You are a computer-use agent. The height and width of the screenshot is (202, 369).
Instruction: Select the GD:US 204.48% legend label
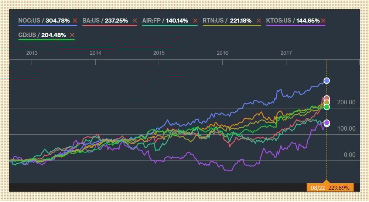(x=42, y=35)
